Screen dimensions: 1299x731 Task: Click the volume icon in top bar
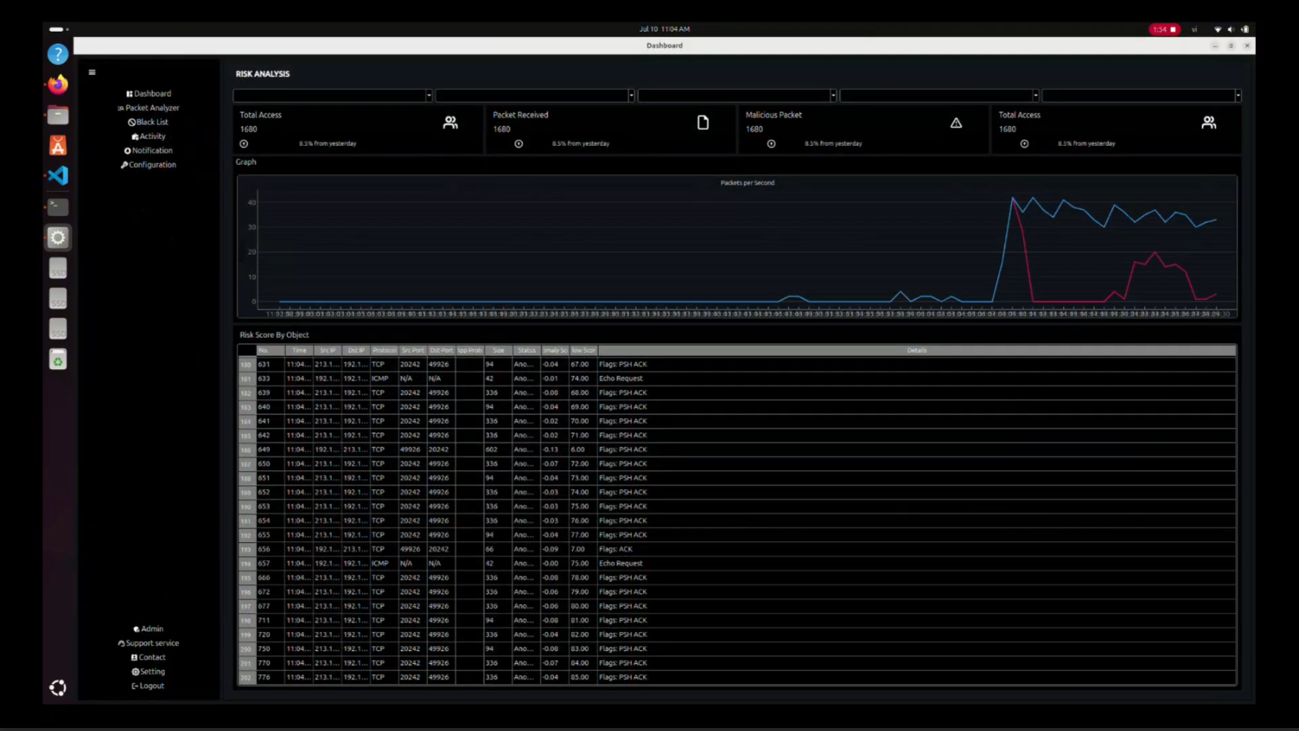point(1231,29)
